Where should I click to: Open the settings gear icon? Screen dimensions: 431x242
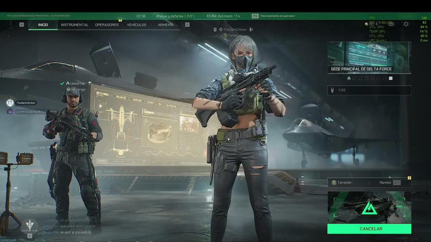(406, 24)
